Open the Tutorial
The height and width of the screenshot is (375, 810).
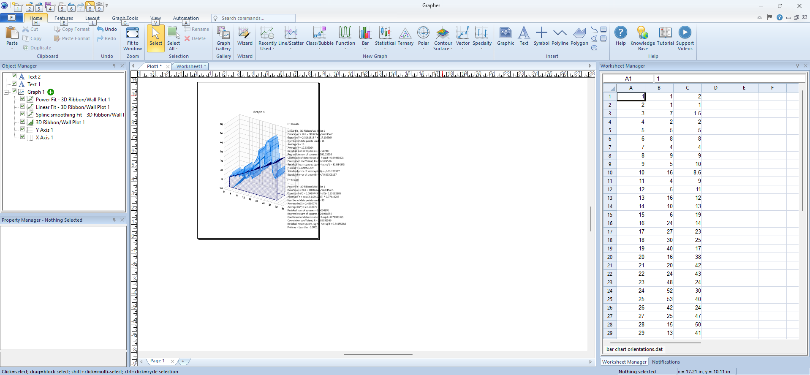click(x=666, y=36)
